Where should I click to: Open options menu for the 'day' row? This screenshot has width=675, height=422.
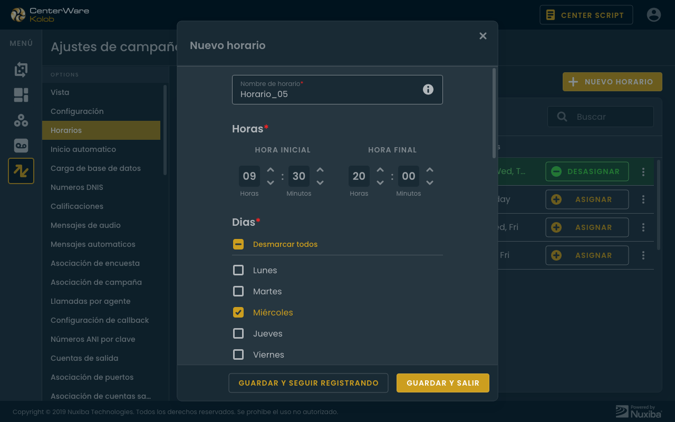[x=643, y=199]
